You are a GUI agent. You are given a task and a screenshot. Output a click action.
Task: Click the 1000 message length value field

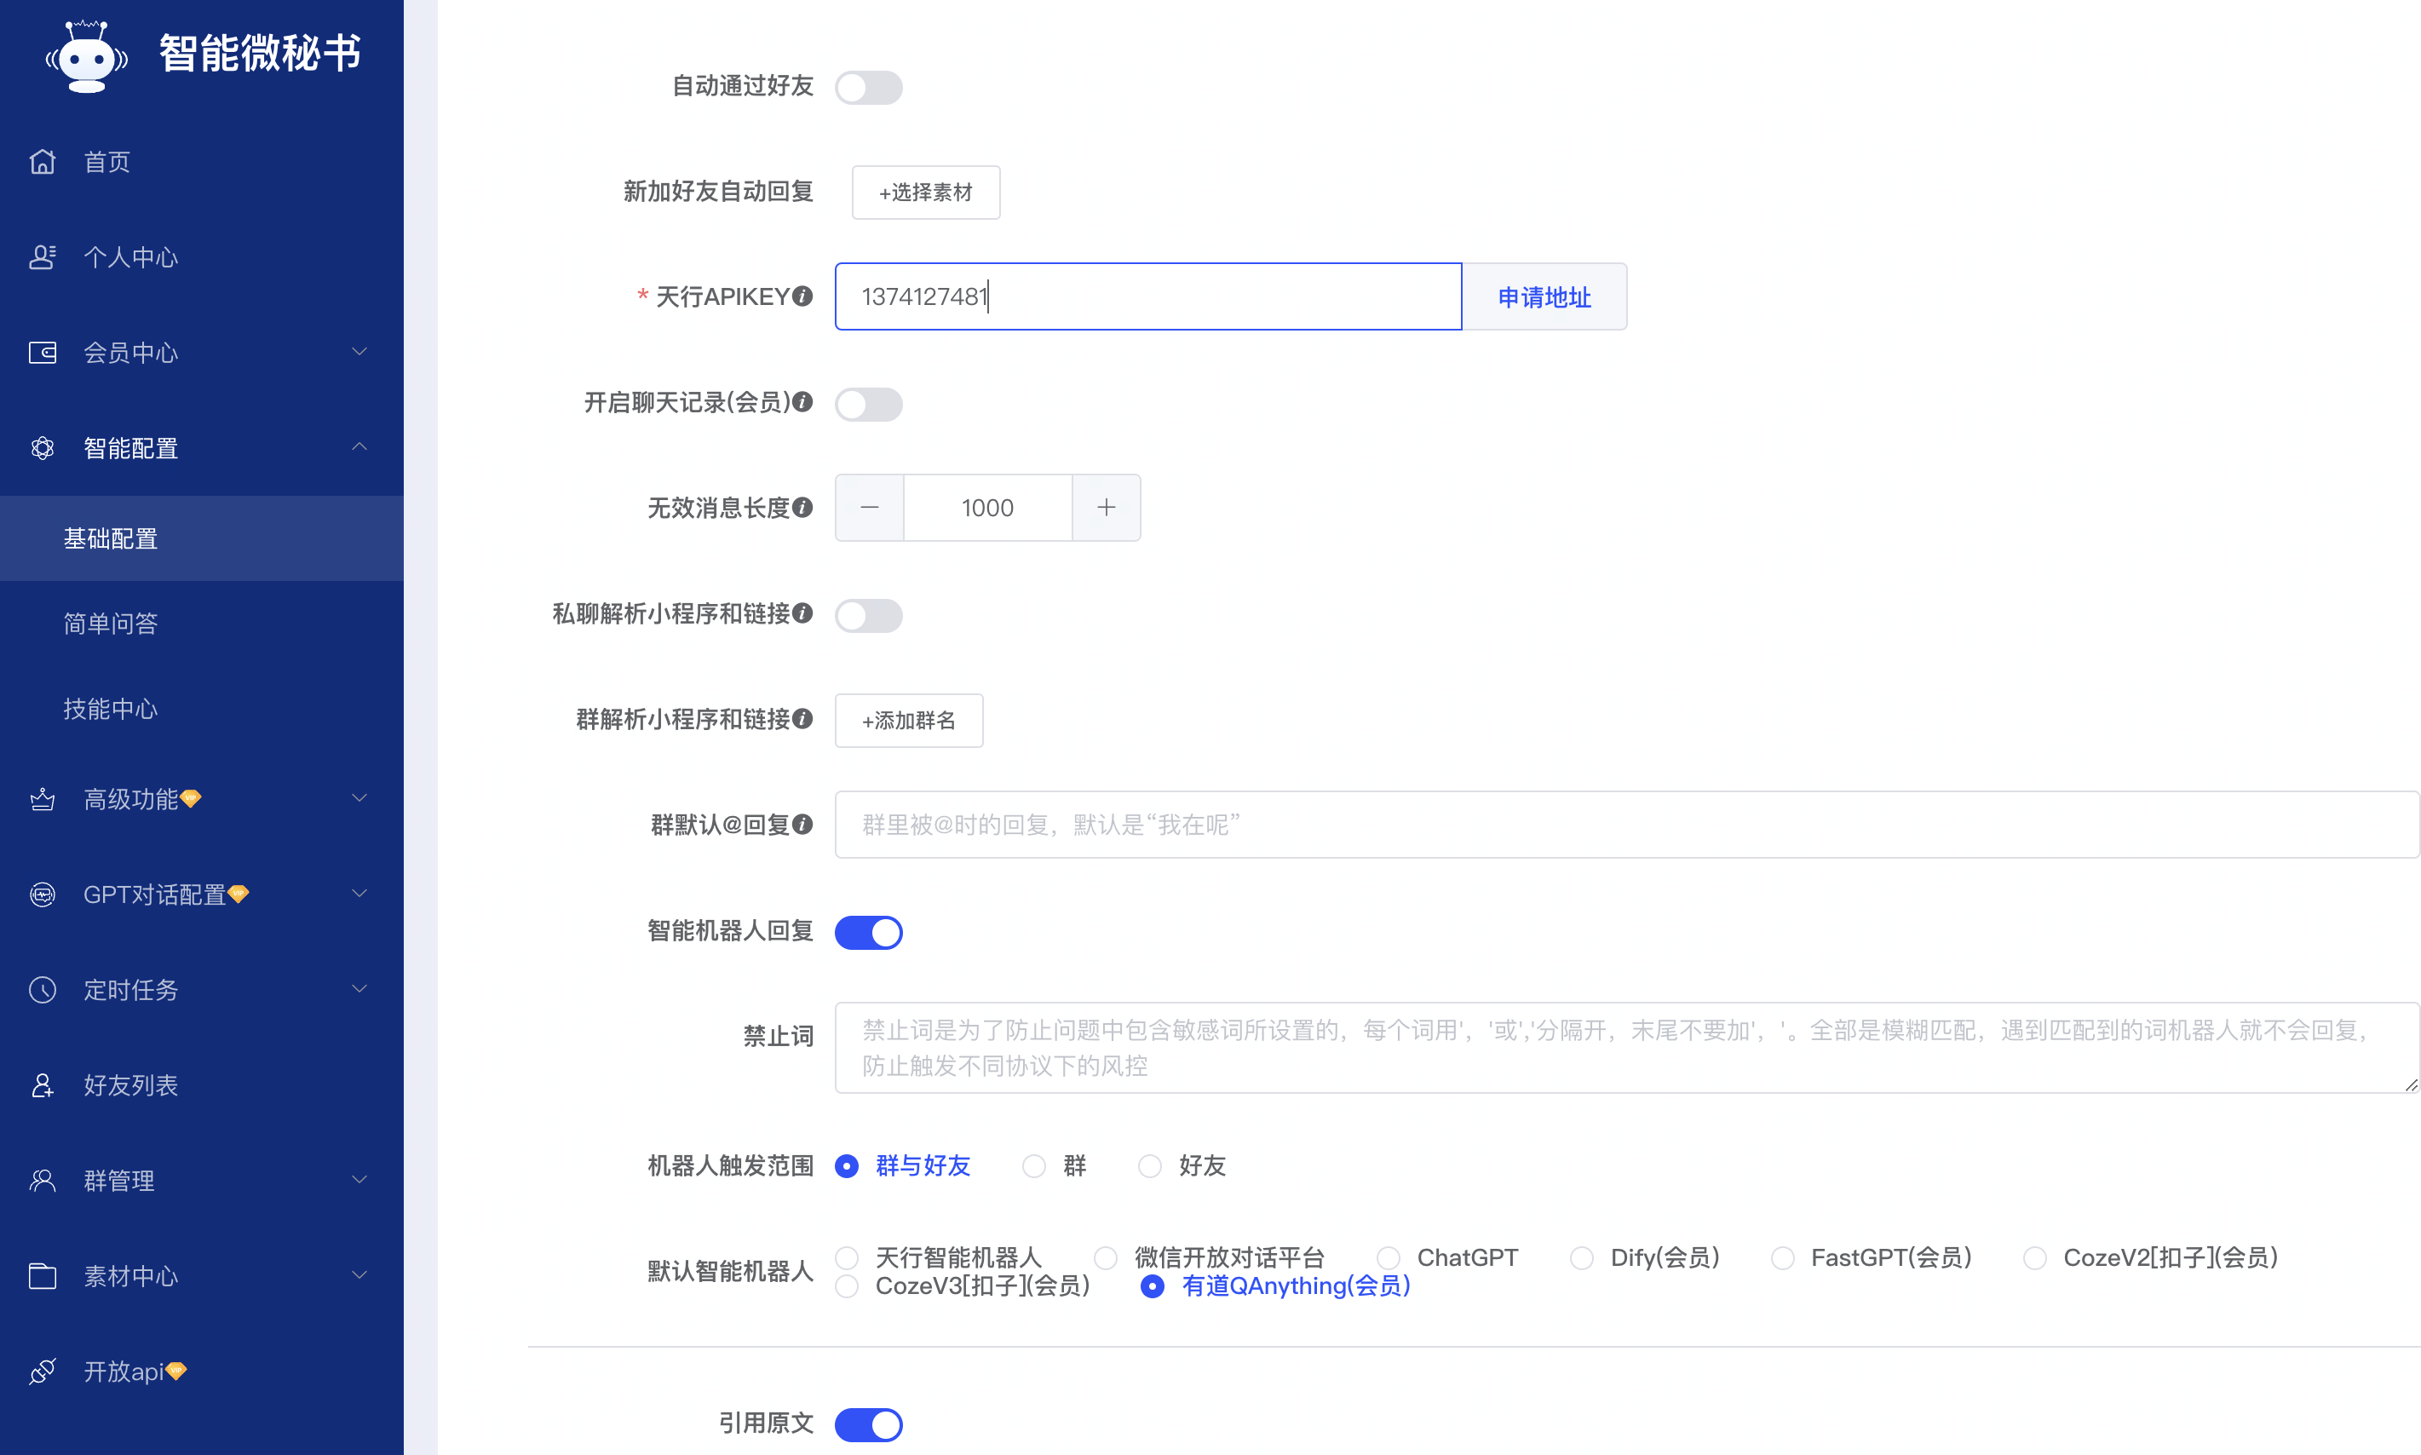(987, 508)
